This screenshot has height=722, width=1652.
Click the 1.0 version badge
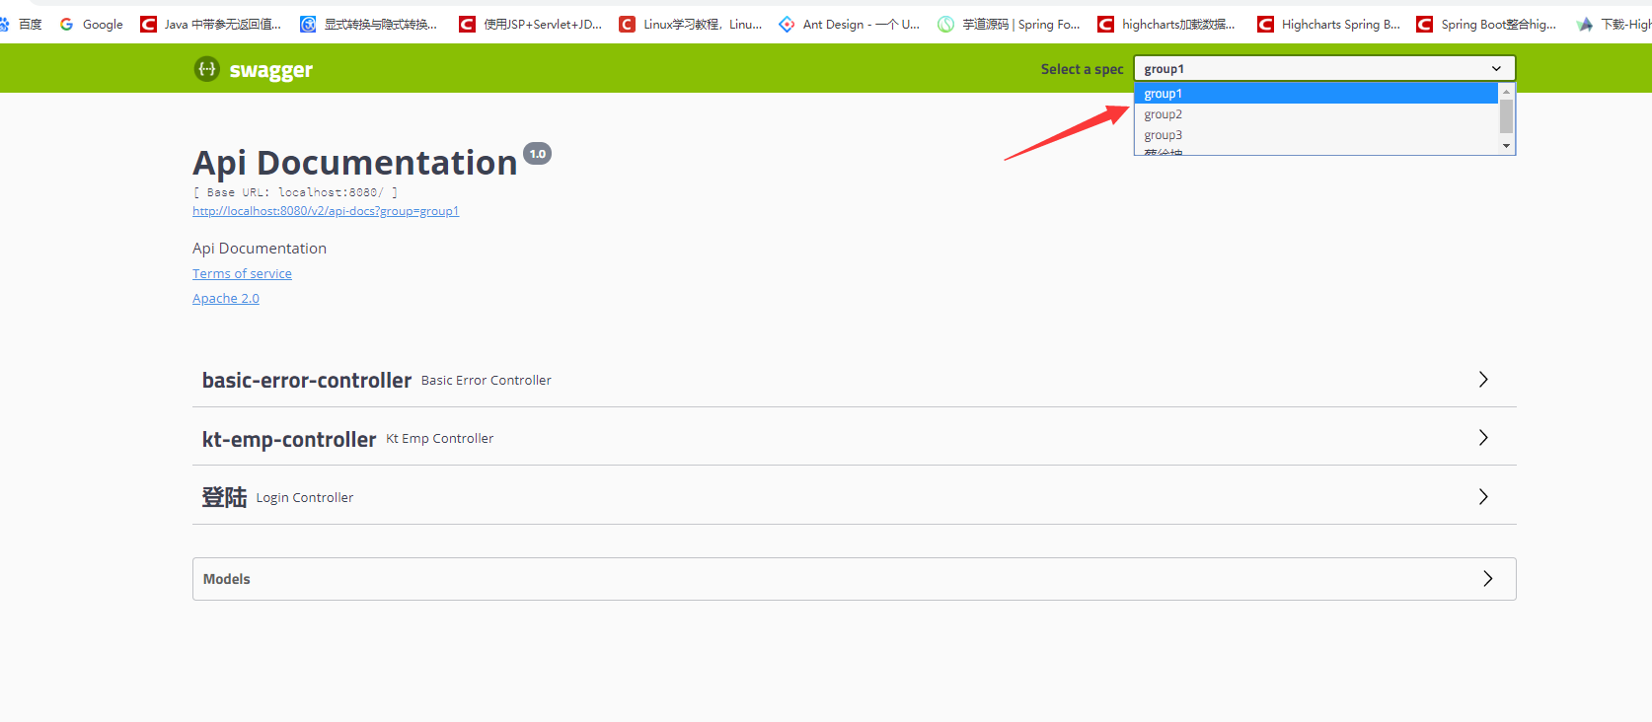[x=537, y=154]
